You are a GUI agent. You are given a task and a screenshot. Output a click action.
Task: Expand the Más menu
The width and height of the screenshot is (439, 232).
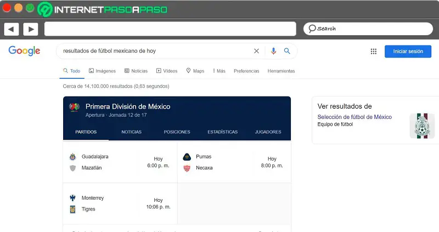(x=219, y=71)
